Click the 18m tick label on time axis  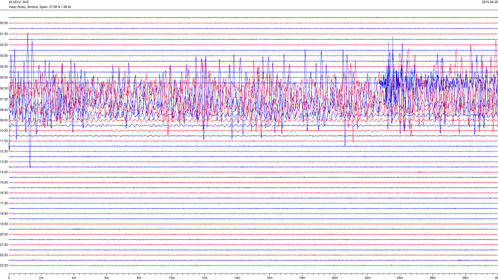[302, 278]
